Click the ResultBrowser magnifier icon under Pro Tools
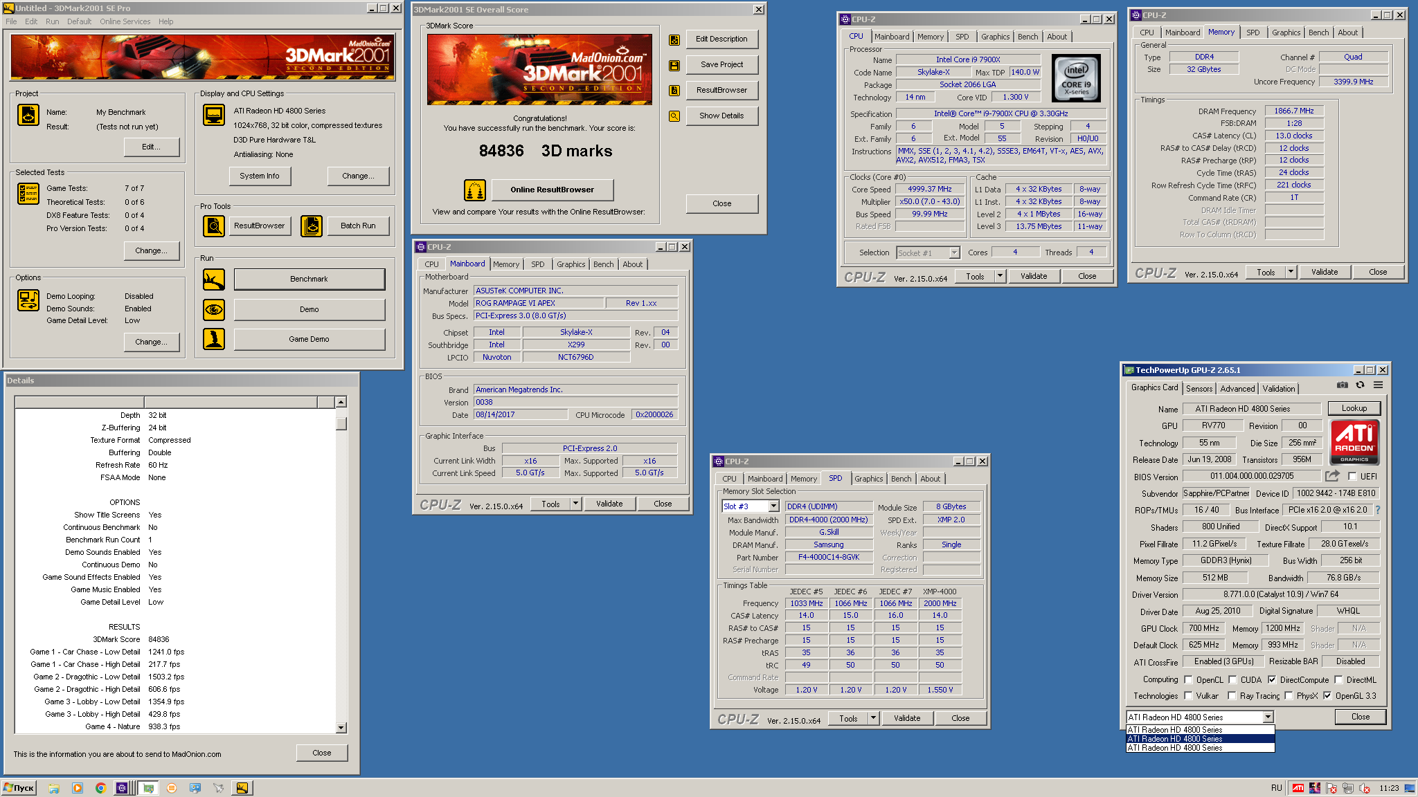The height and width of the screenshot is (797, 1418). (214, 226)
